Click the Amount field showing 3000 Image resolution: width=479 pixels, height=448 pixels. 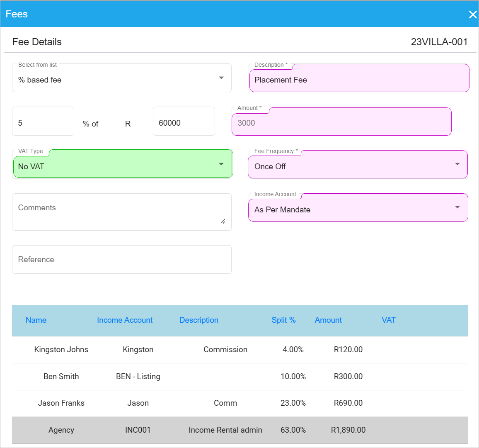tap(341, 122)
